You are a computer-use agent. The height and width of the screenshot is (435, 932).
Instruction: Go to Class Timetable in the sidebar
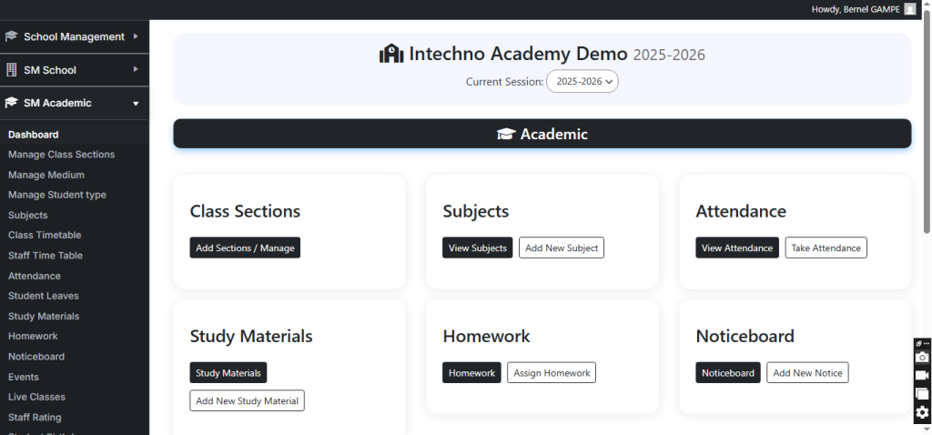point(45,235)
